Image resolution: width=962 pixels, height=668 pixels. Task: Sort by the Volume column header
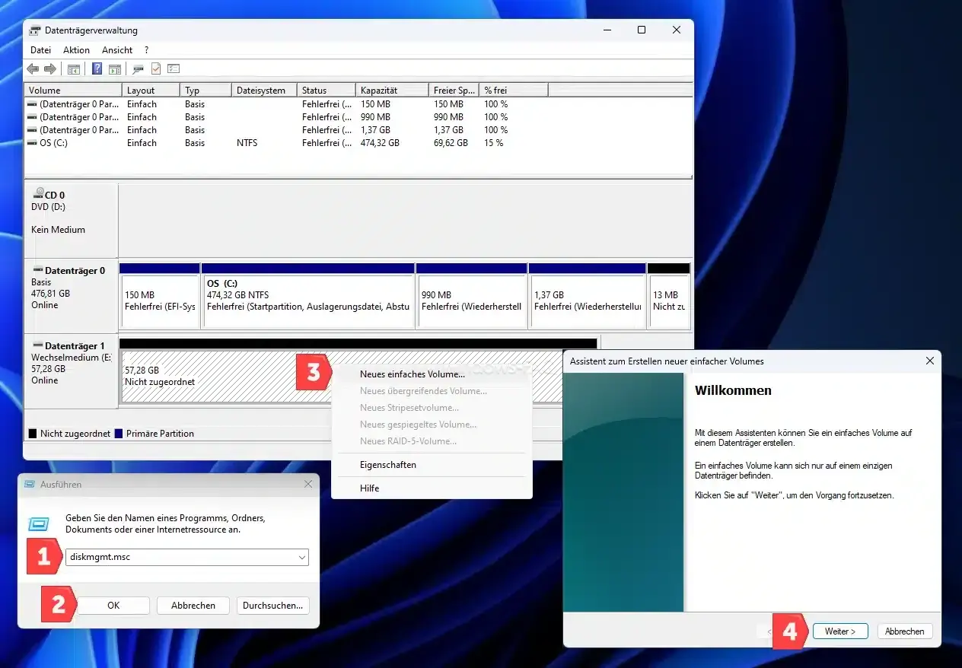[72, 91]
